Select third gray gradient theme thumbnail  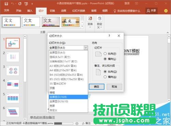tap(51, 22)
